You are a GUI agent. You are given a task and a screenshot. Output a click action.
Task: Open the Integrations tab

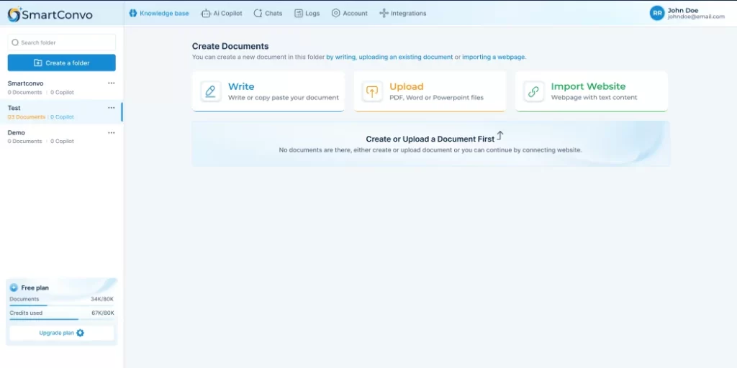click(x=403, y=13)
